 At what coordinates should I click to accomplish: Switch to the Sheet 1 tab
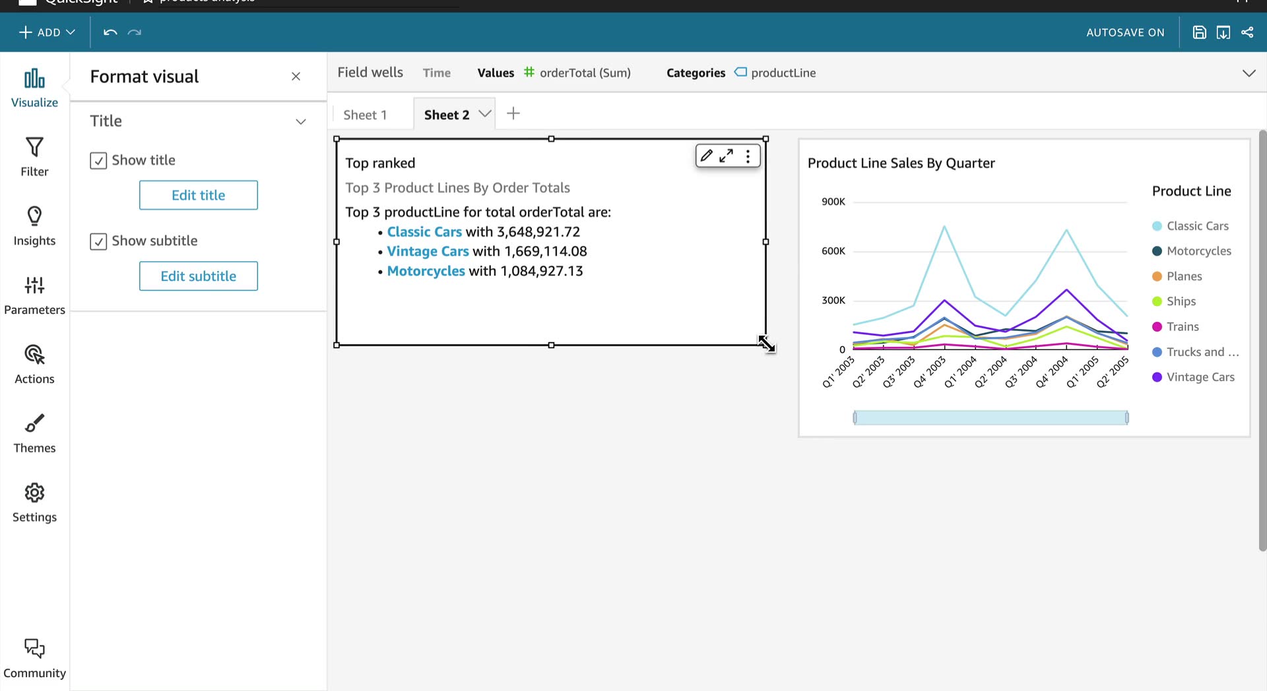365,115
